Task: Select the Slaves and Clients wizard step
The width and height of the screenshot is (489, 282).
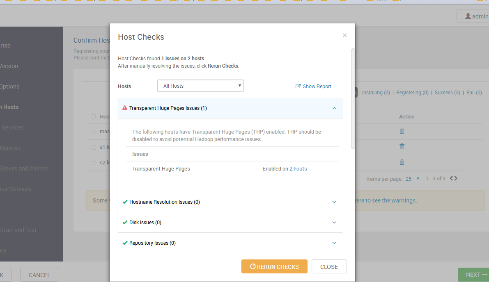Action: coord(24,169)
